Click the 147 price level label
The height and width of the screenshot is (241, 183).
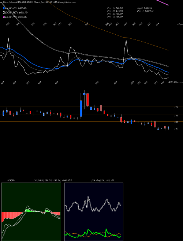pyautogui.click(x=176, y=129)
